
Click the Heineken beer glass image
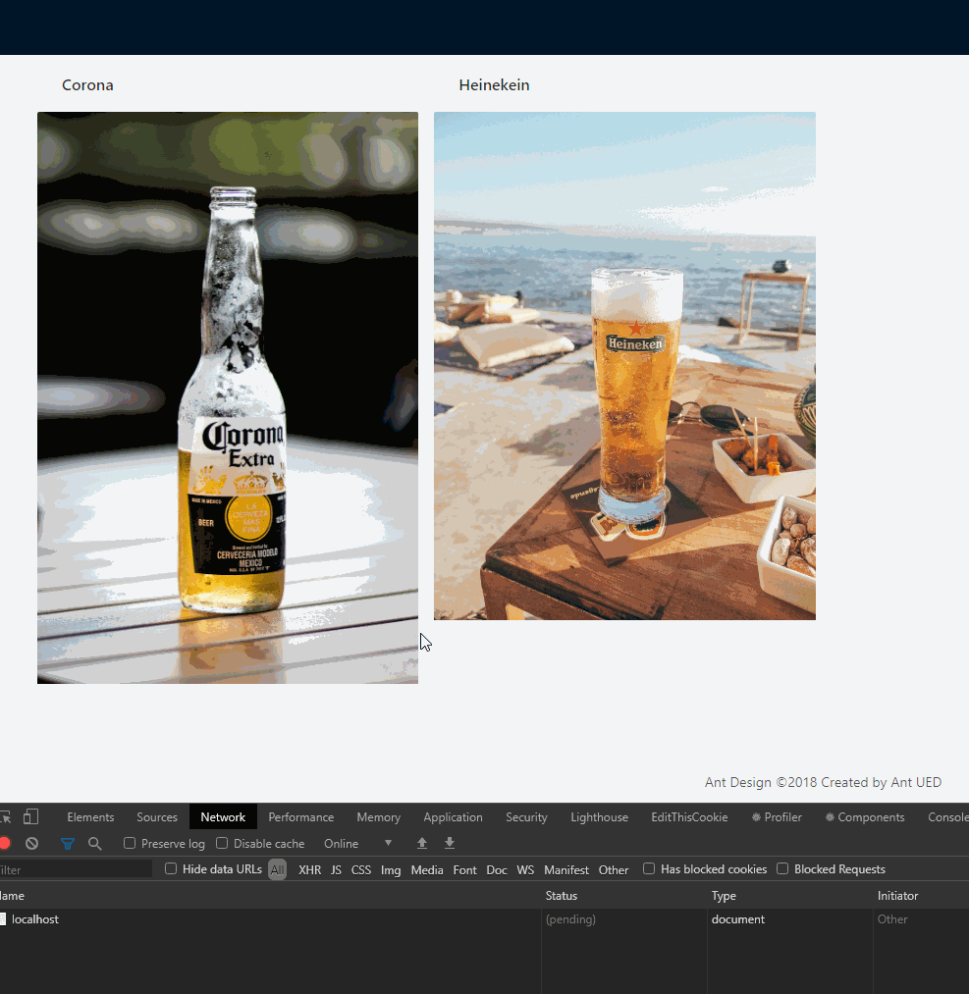pyautogui.click(x=624, y=366)
